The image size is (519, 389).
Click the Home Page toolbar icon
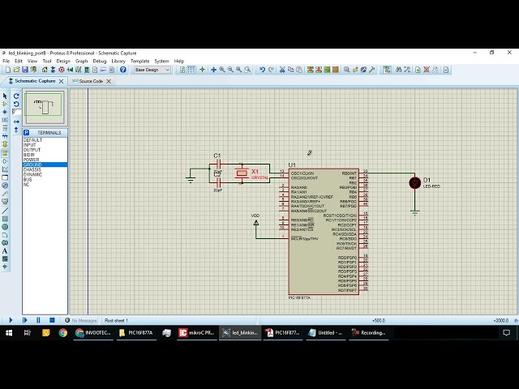[x=45, y=70]
